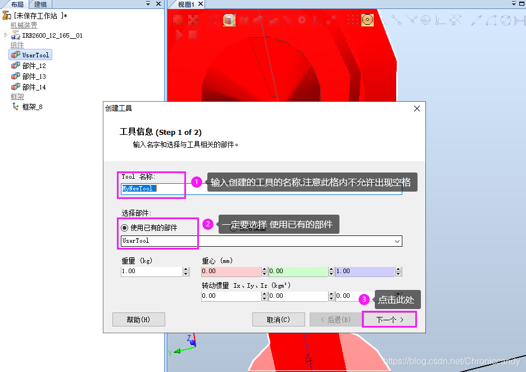Screen dimensions: 526x372
Task: Click the Iy inertia value field
Action: click(298, 296)
